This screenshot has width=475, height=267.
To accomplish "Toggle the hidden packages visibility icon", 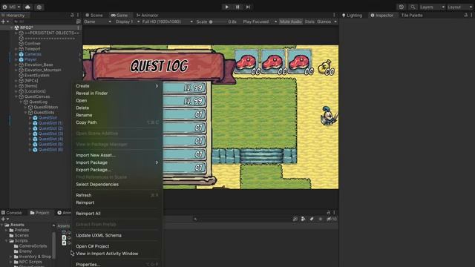I will pos(332,219).
